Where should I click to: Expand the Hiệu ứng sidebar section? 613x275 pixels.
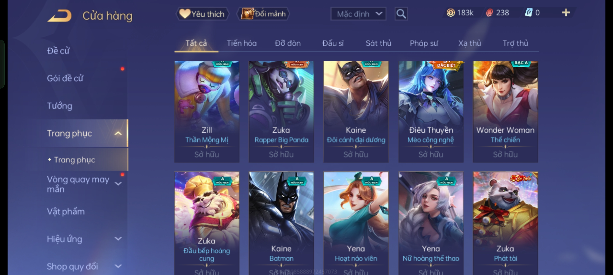[118, 239]
